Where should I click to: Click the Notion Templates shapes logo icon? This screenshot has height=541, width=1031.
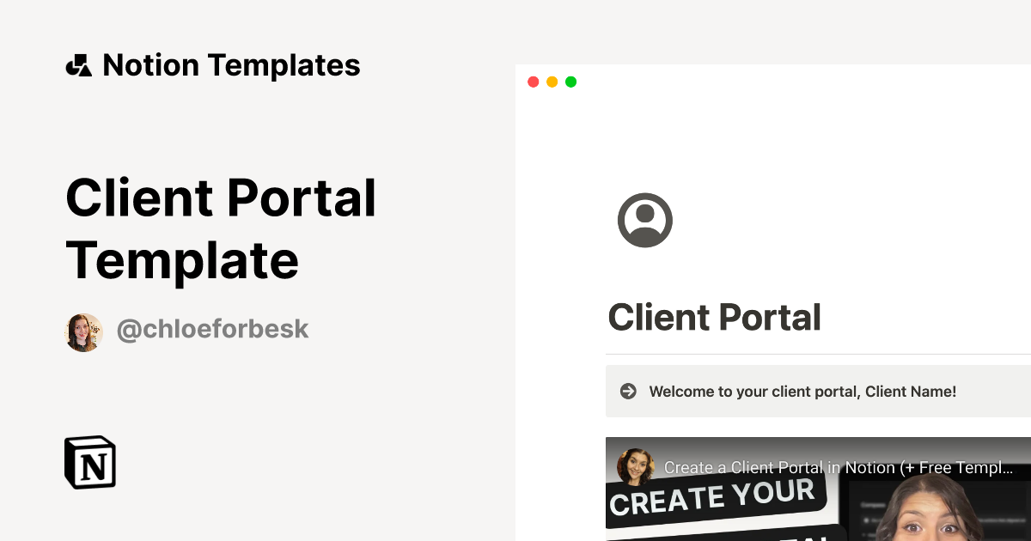[x=78, y=65]
